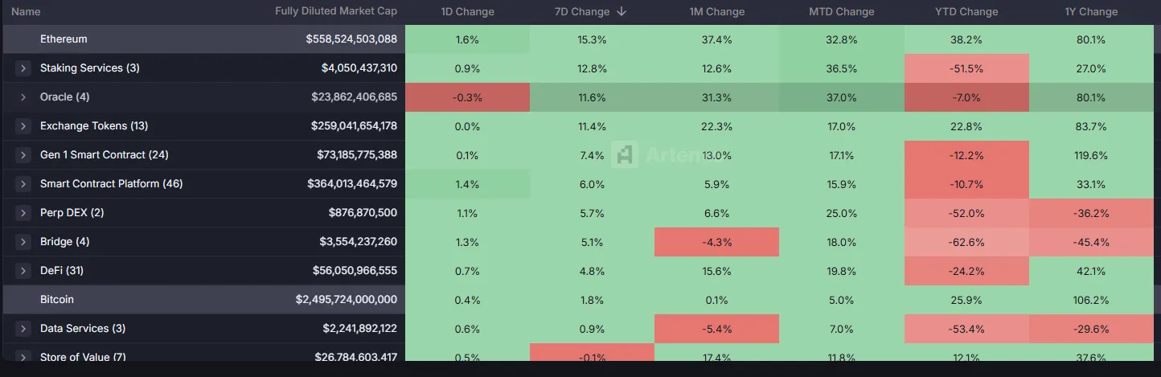Expand the Data Services (3) group
Viewport: 1161px width, 377px height.
click(23, 329)
